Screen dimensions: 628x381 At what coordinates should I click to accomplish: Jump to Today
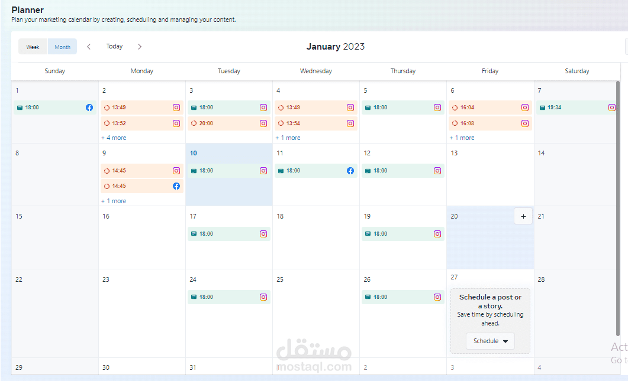114,47
